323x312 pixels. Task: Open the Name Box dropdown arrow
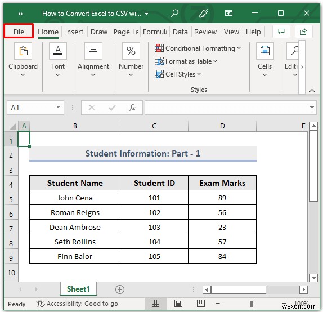(59, 107)
